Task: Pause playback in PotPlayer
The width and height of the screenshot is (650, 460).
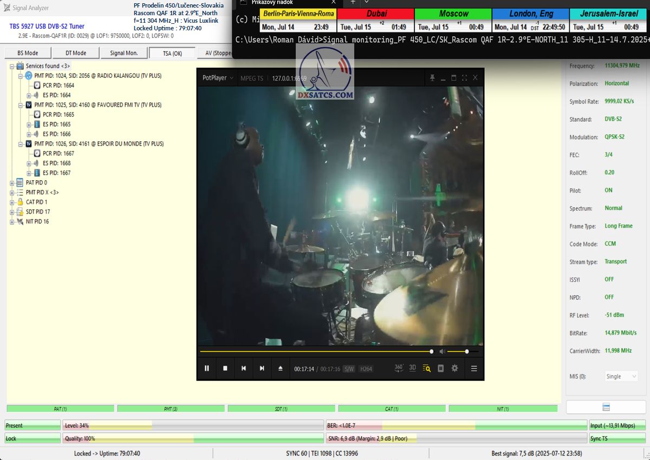Action: click(206, 369)
